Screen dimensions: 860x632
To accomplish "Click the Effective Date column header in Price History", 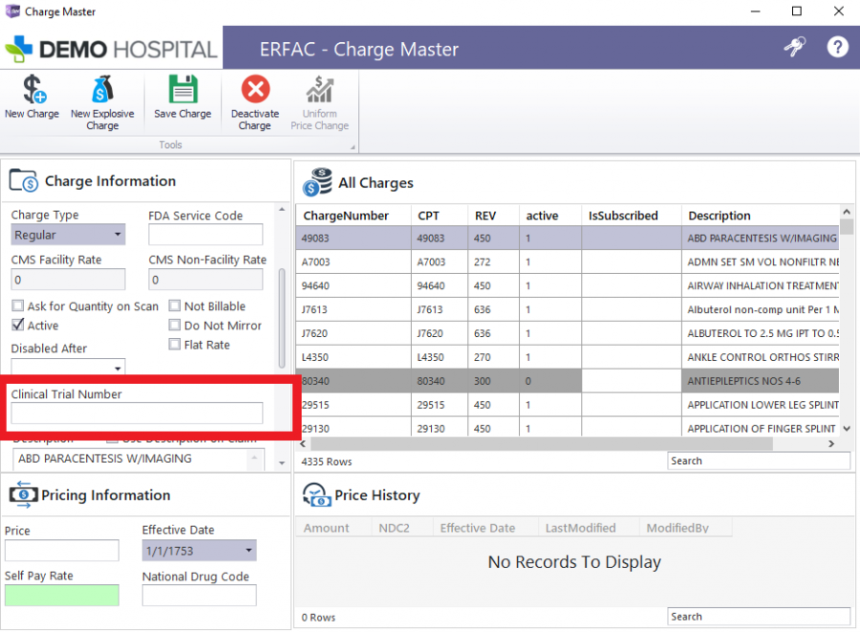I will point(485,528).
